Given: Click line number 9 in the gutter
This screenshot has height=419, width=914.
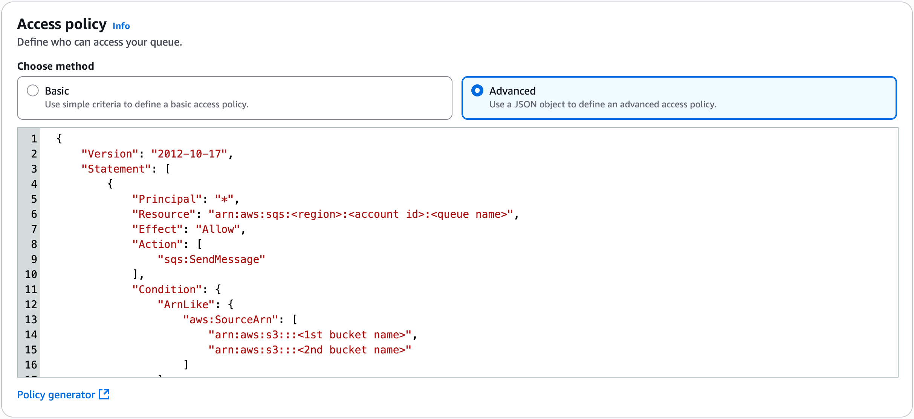Looking at the screenshot, I should [x=34, y=259].
